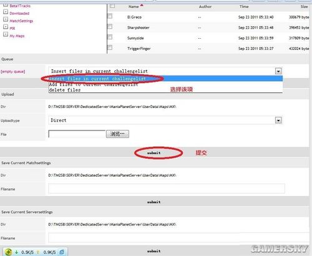Expand the Downloaded folder node
The image size is (312, 256).
click(6, 12)
